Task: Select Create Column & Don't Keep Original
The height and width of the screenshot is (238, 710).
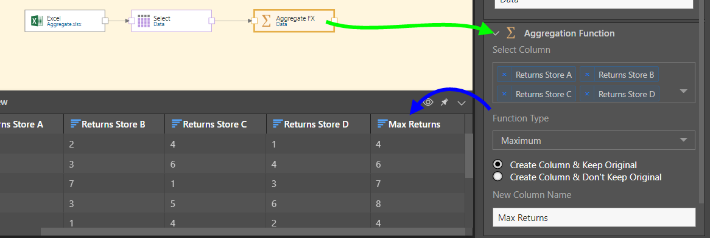Action: (x=498, y=177)
